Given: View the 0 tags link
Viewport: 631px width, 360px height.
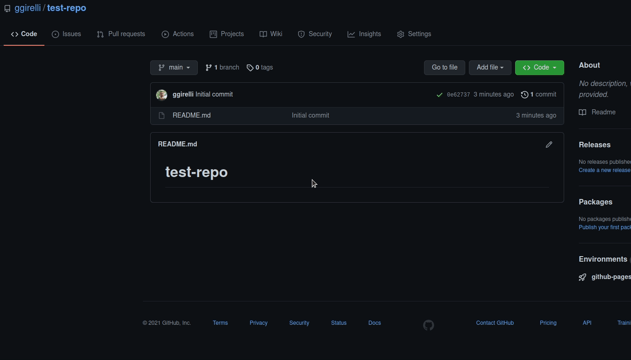Looking at the screenshot, I should click(x=260, y=67).
